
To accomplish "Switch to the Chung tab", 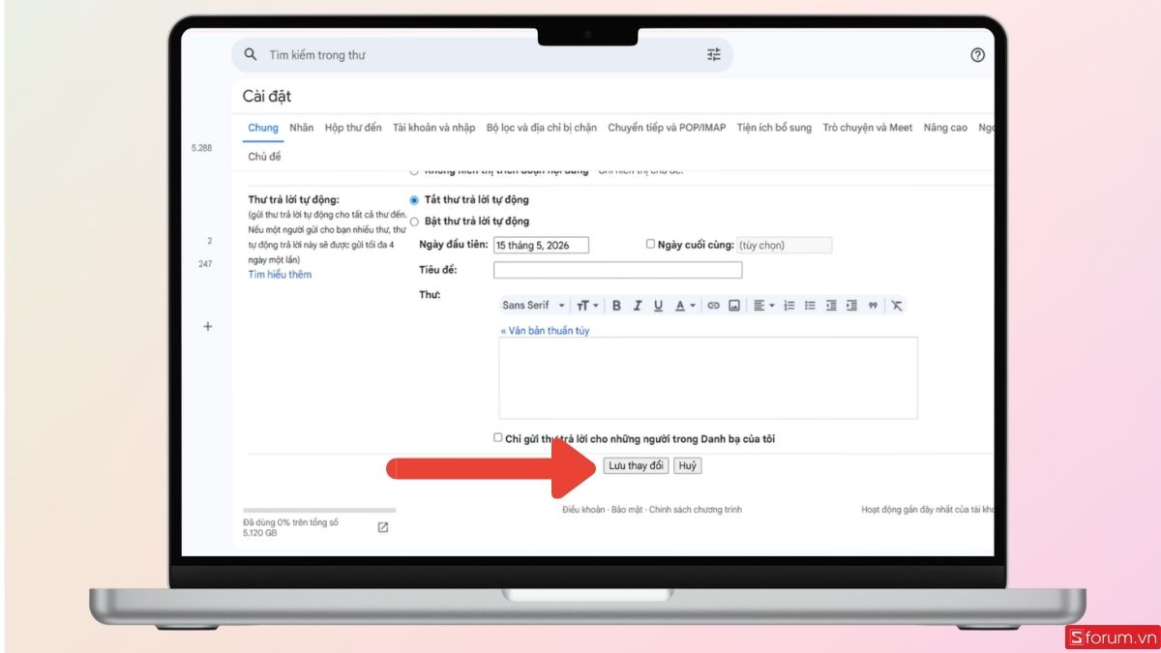I will 263,128.
